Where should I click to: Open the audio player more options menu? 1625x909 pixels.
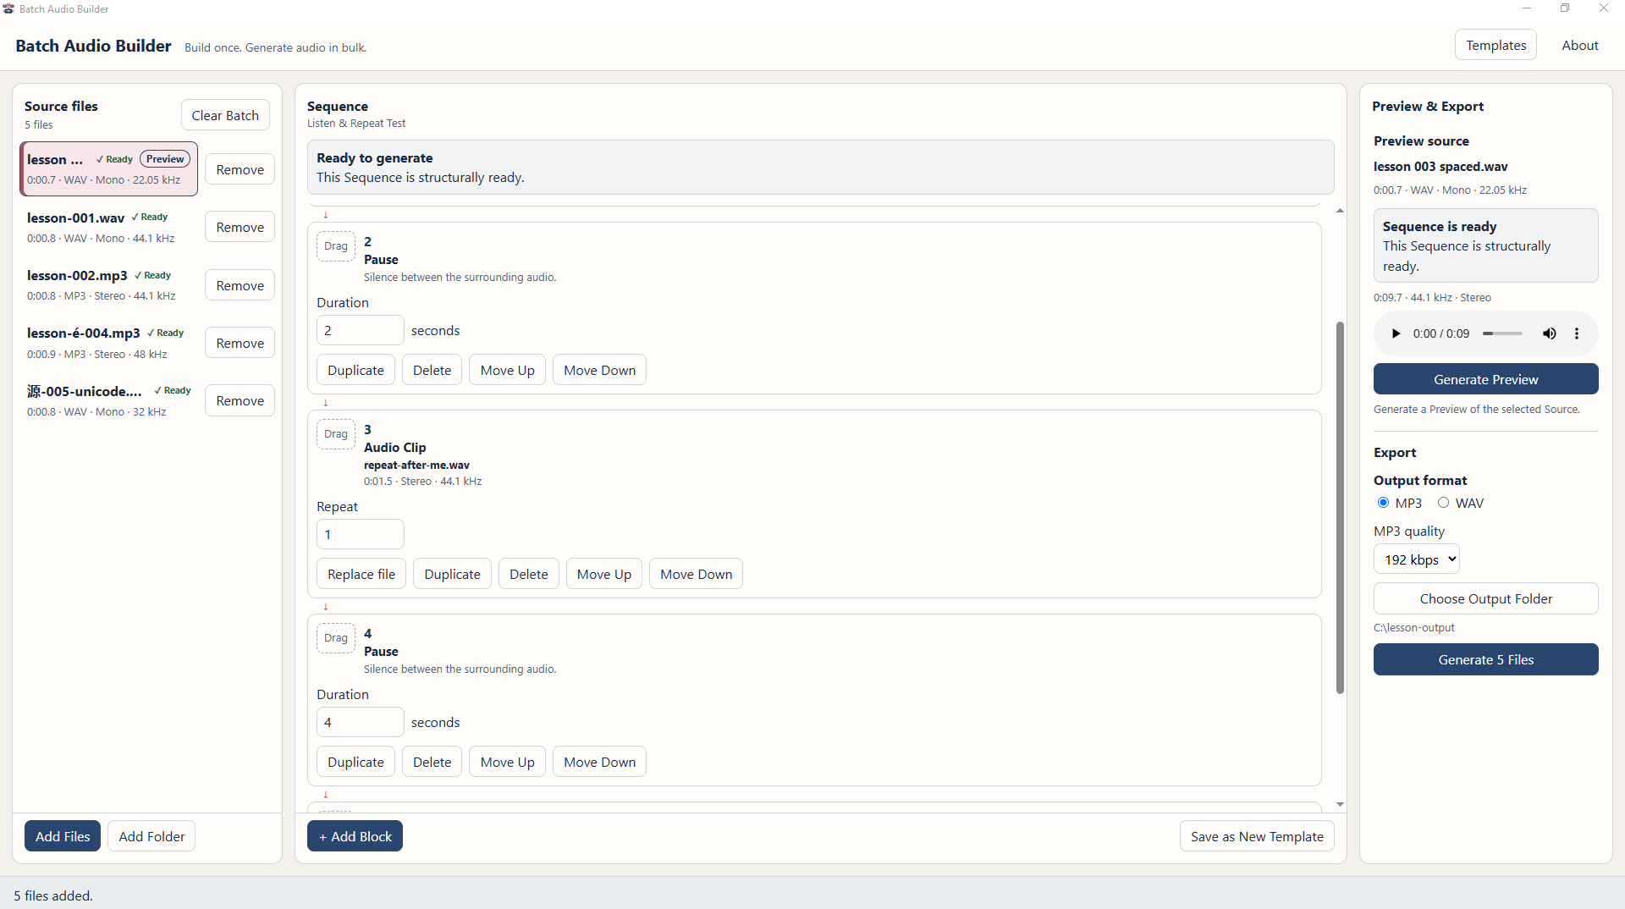pyautogui.click(x=1577, y=333)
